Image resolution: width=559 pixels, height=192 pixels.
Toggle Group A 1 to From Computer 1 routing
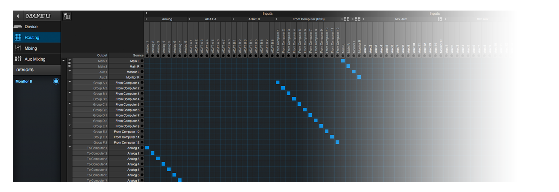(x=278, y=82)
